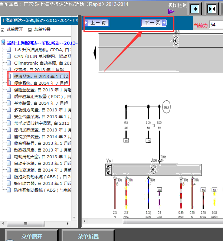This screenshot has width=223, height=241.
Task: Click the left-pointing arrow beside J59 block
Action: [95, 53]
